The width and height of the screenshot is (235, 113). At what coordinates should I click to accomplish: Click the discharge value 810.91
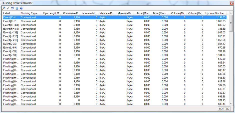tap(222, 36)
